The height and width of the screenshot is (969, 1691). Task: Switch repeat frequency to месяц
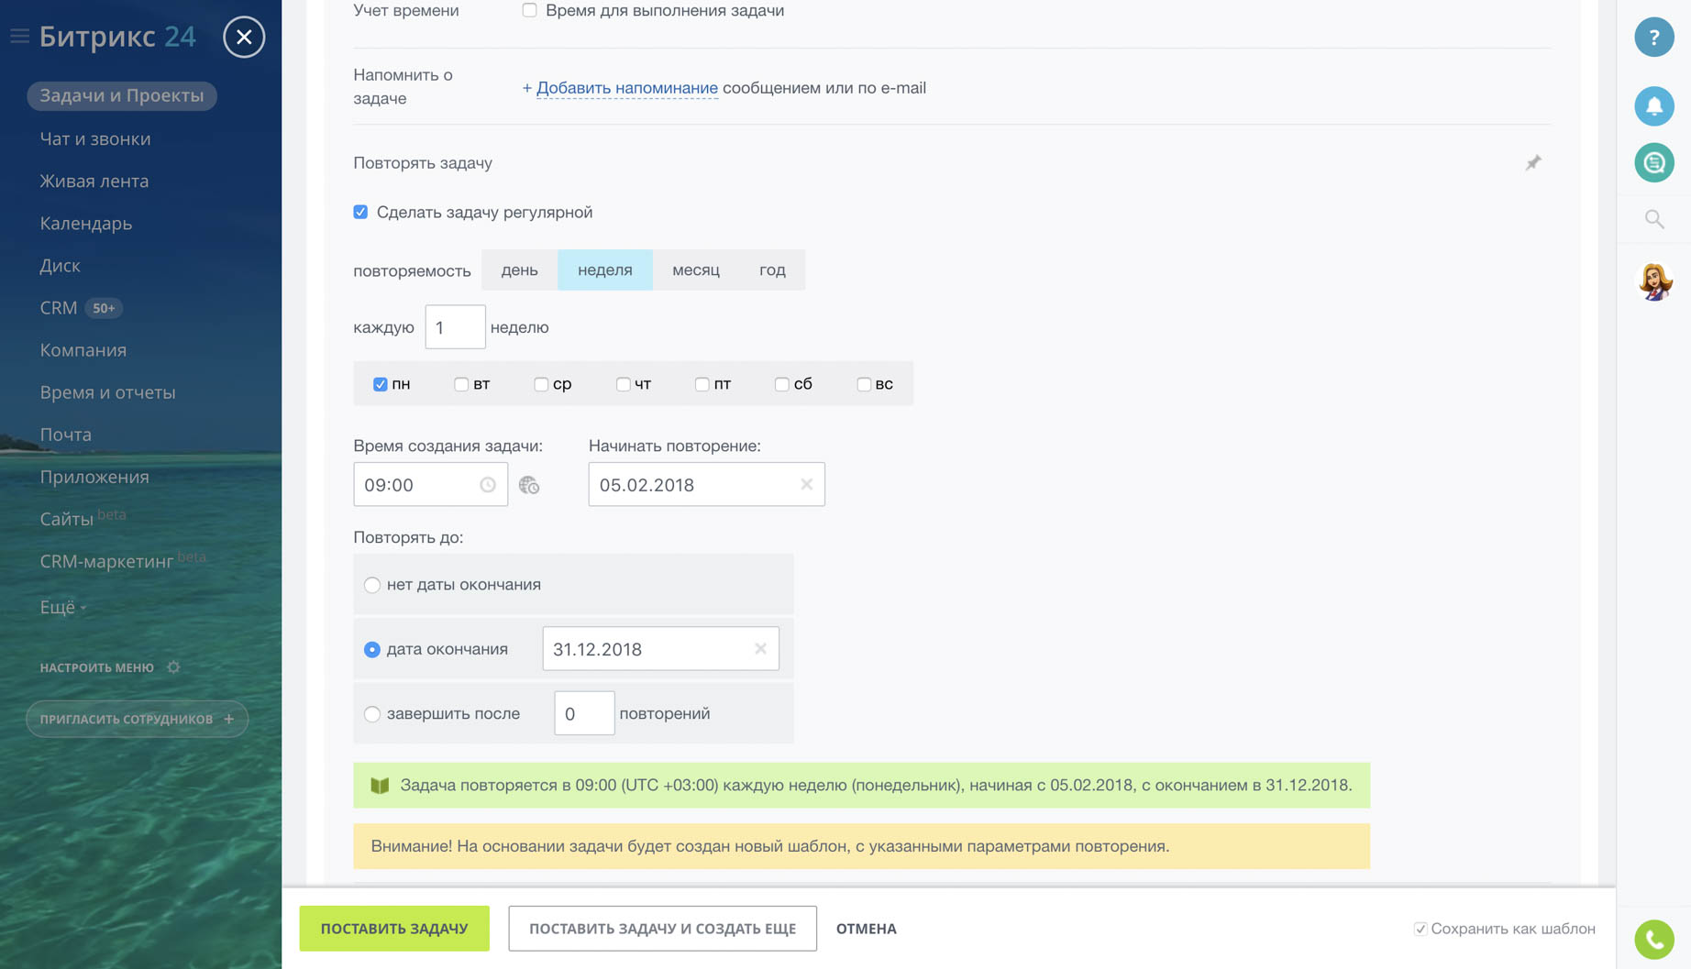695,270
